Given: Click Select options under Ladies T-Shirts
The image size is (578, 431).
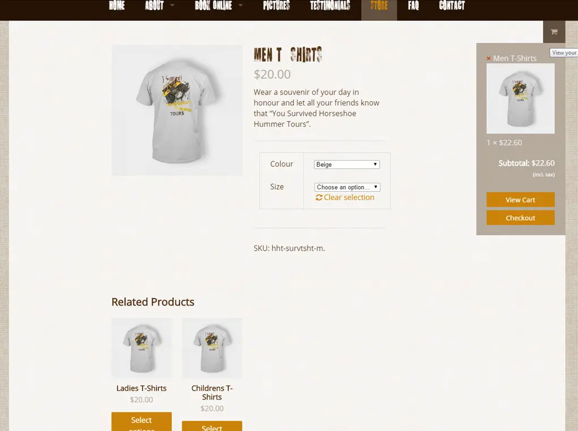Looking at the screenshot, I should [x=142, y=422].
